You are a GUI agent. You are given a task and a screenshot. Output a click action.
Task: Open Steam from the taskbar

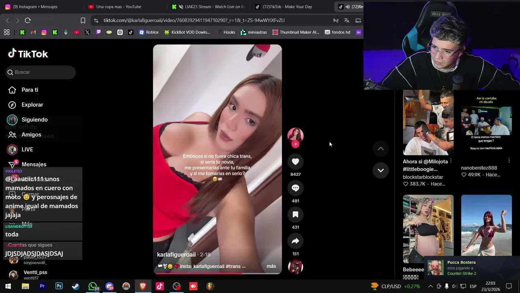pos(76,286)
